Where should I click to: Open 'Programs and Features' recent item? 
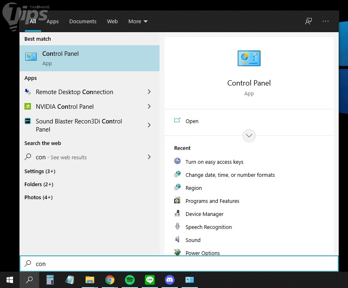[212, 201]
